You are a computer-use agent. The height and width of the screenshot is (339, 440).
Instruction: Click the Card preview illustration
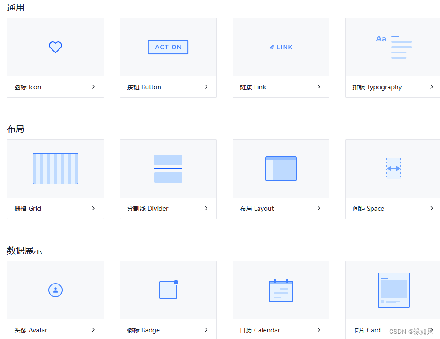393,290
